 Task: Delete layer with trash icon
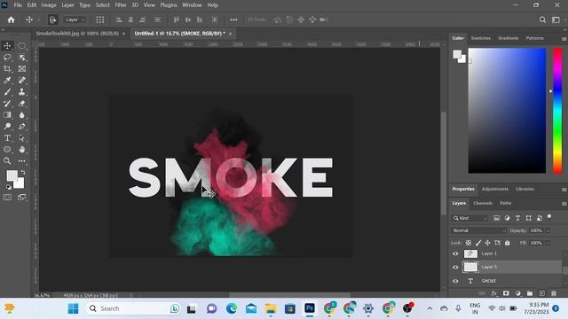(554, 293)
